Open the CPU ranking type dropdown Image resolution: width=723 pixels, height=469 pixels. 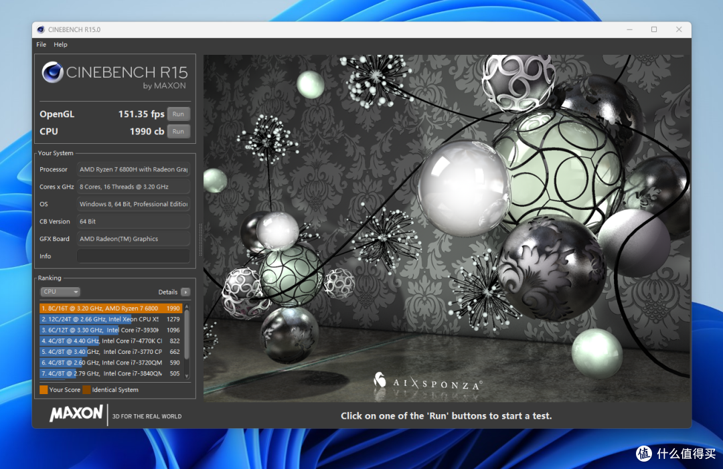tap(60, 292)
